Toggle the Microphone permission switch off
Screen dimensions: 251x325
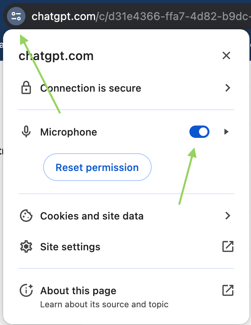pyautogui.click(x=199, y=132)
